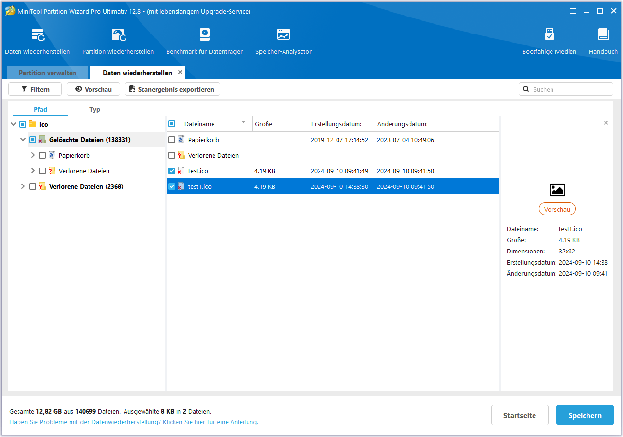This screenshot has width=623, height=437.
Task: Click the ico folder icon in tree
Action: [33, 124]
